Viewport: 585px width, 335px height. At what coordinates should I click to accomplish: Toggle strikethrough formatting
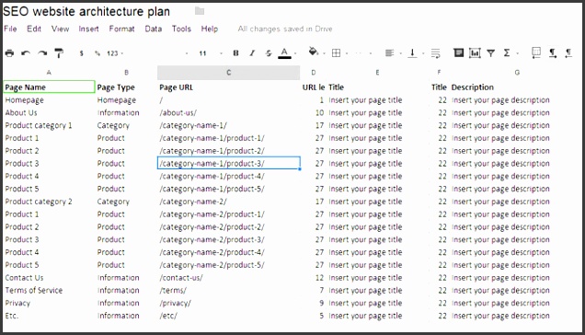coord(269,53)
